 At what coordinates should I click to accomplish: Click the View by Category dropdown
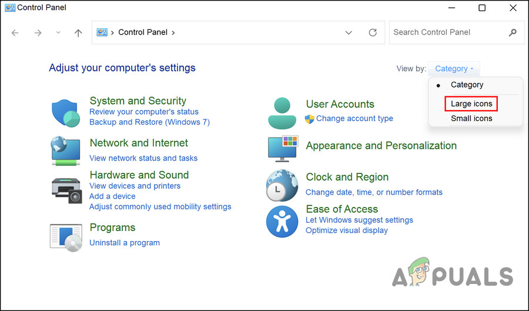(454, 69)
